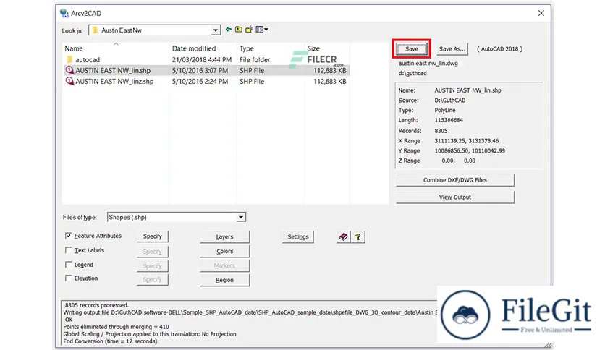
Task: Select the autocad folder name
Action: (x=88, y=60)
